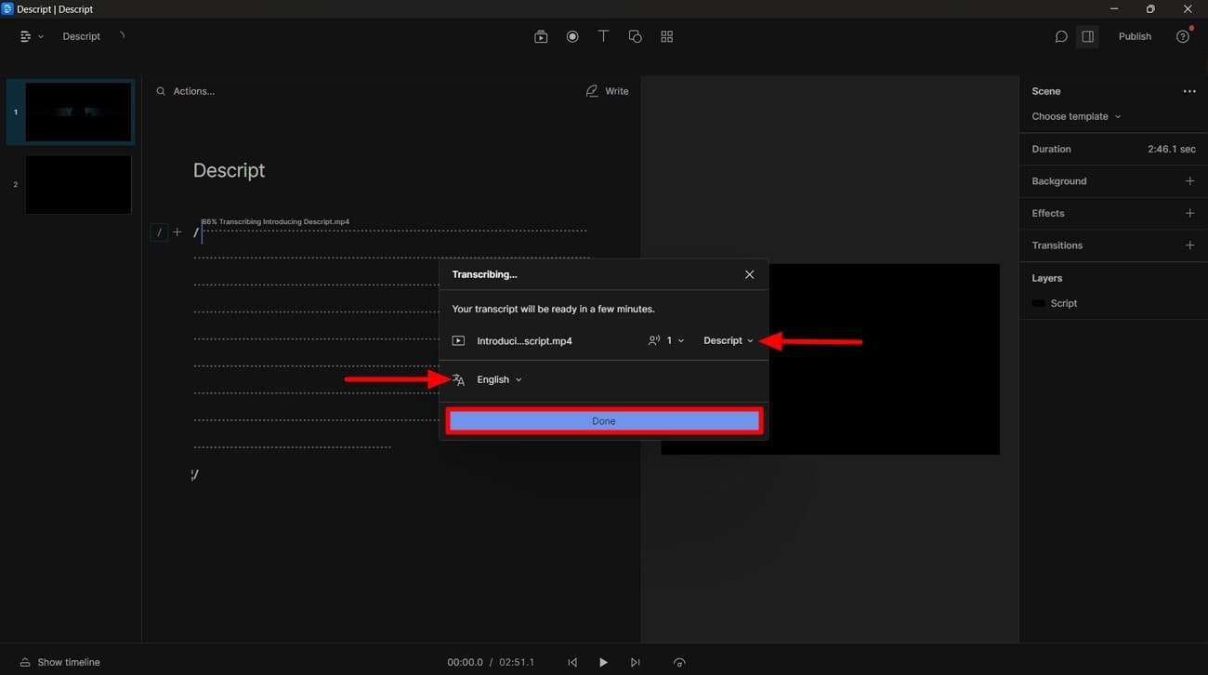Close the Transcribing dialog
The width and height of the screenshot is (1208, 675).
[x=749, y=274]
